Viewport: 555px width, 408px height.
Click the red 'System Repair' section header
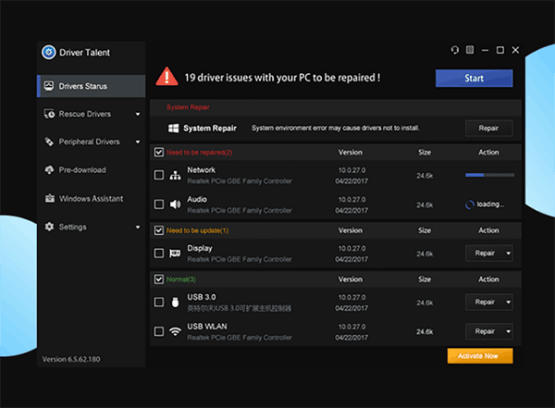188,107
